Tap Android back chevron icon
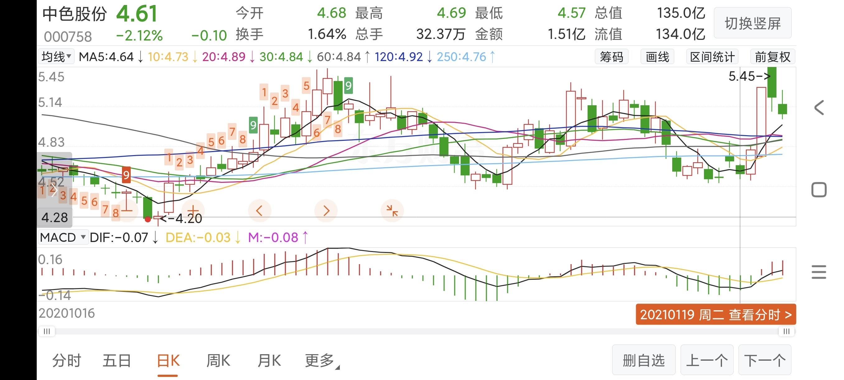844x380 pixels. pos(819,108)
